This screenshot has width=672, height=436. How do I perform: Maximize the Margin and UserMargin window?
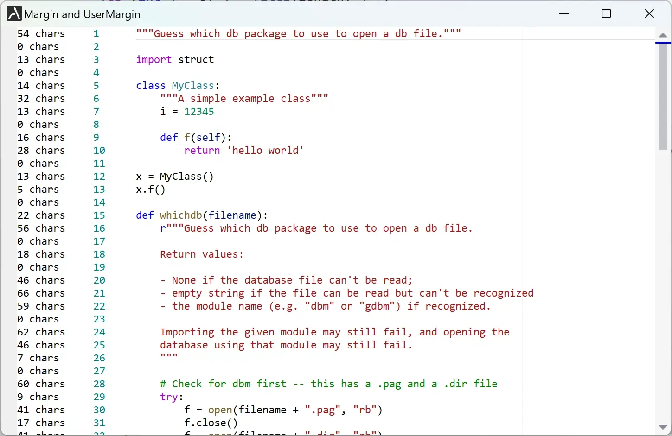(606, 14)
